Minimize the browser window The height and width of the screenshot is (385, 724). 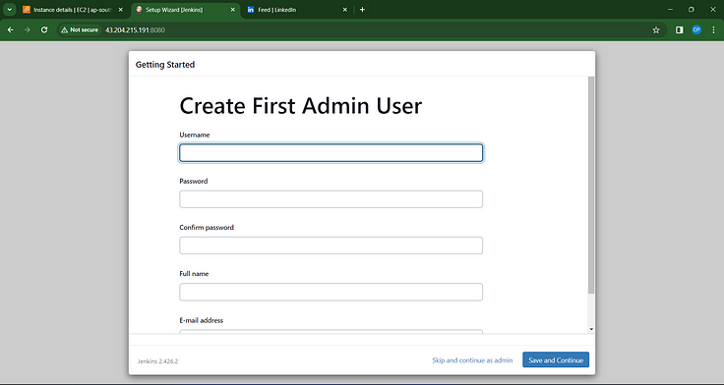[671, 10]
